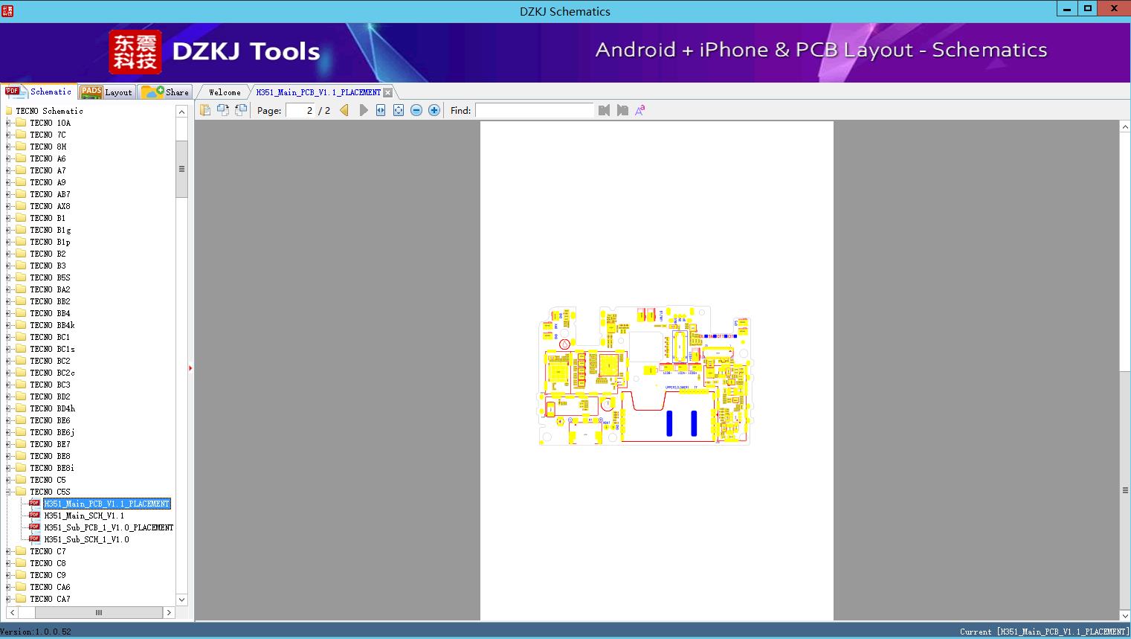This screenshot has width=1131, height=639.
Task: Select TECNO BC2c folder
Action: coord(52,373)
